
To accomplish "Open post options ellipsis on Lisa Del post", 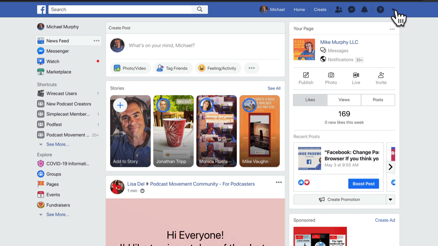I will pyautogui.click(x=279, y=182).
